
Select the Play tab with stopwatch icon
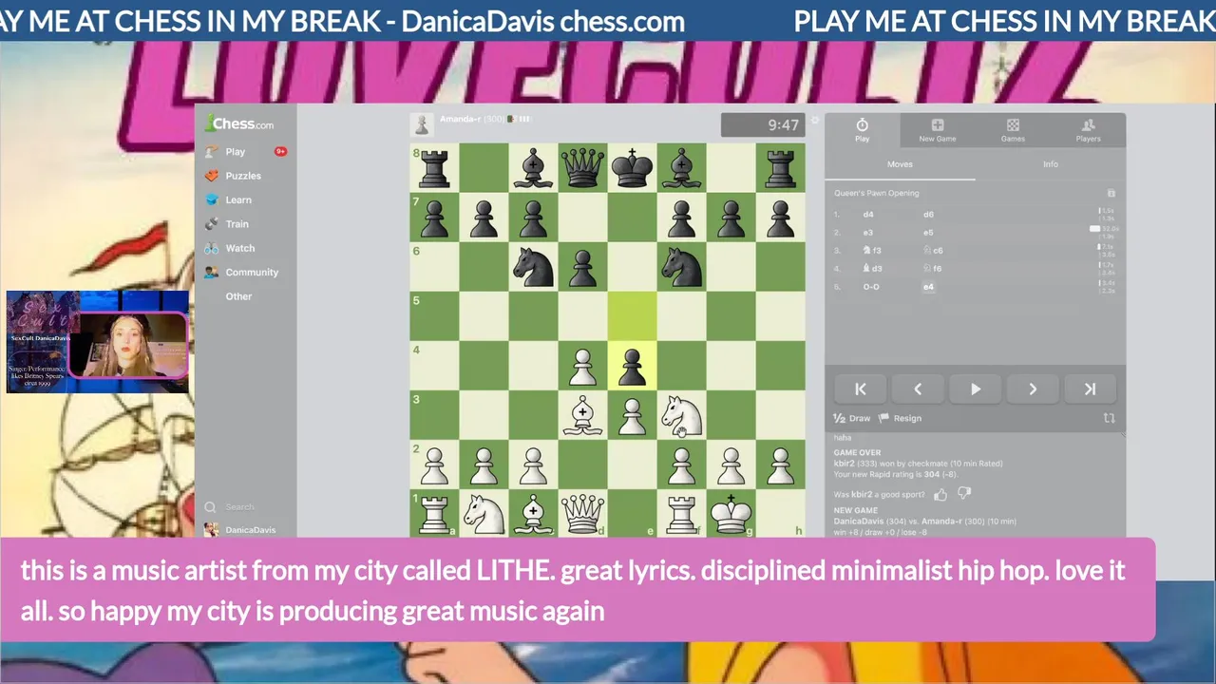coord(862,130)
